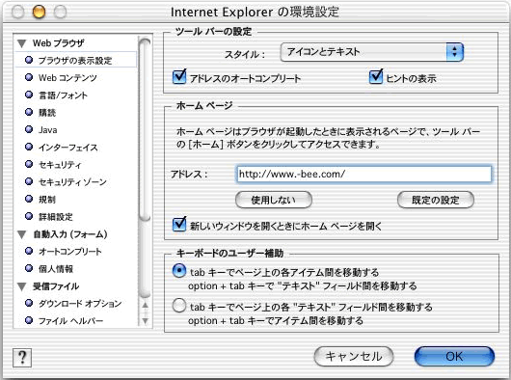This screenshot has width=511, height=380.
Task: Open the 規制 settings pane
Action: (x=47, y=199)
